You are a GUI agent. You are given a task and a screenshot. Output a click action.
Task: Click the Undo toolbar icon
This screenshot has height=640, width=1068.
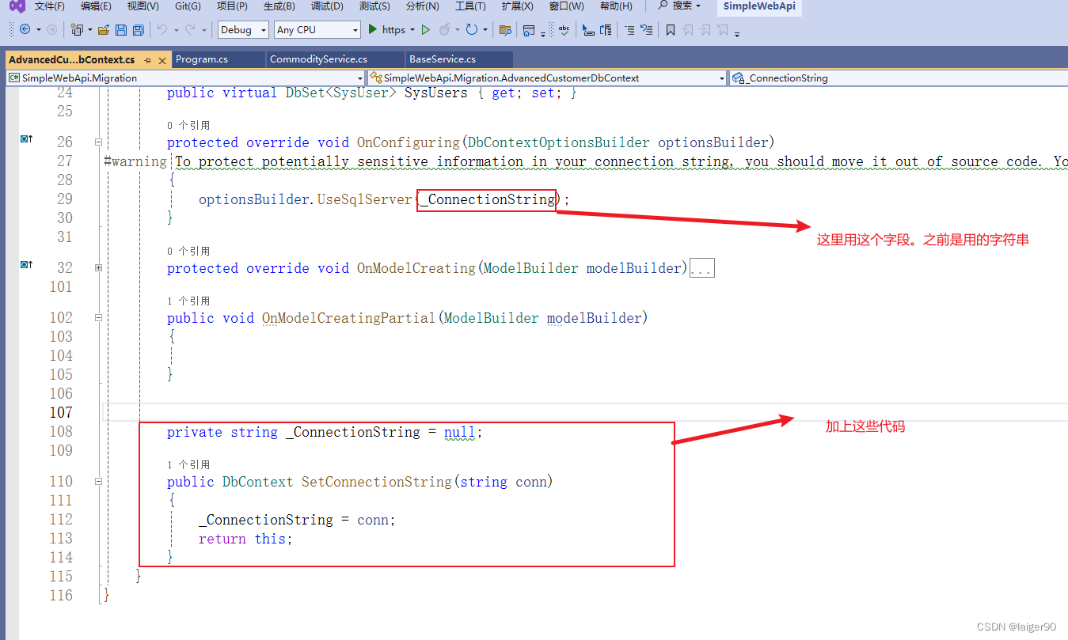pyautogui.click(x=162, y=30)
